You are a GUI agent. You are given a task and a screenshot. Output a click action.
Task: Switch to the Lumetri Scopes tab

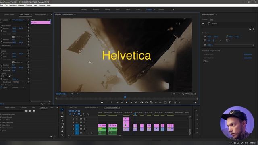tap(9, 14)
